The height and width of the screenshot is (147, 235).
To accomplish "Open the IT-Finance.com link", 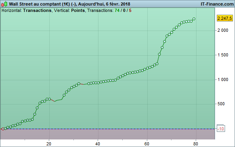I will pos(217,4).
